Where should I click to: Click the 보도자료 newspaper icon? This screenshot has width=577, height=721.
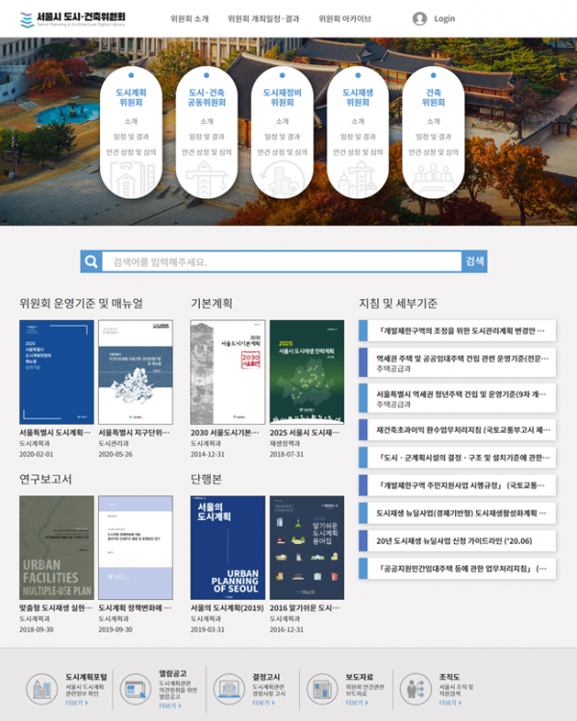coord(320,688)
